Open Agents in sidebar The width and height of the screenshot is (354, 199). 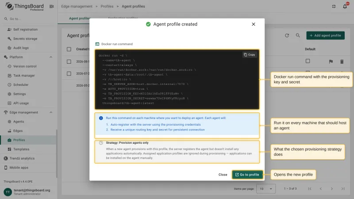(19, 122)
